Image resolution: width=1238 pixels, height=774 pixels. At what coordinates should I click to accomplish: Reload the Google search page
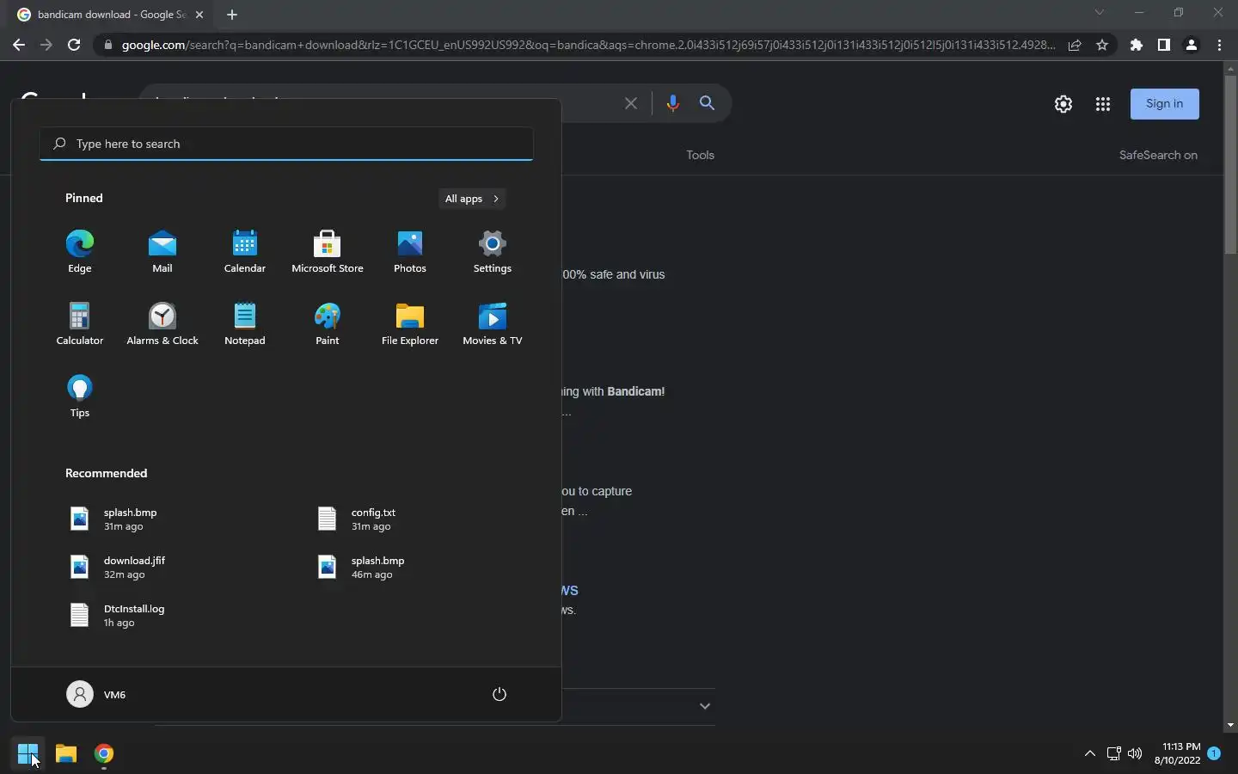(74, 45)
